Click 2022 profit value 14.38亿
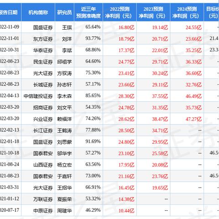 126,199
